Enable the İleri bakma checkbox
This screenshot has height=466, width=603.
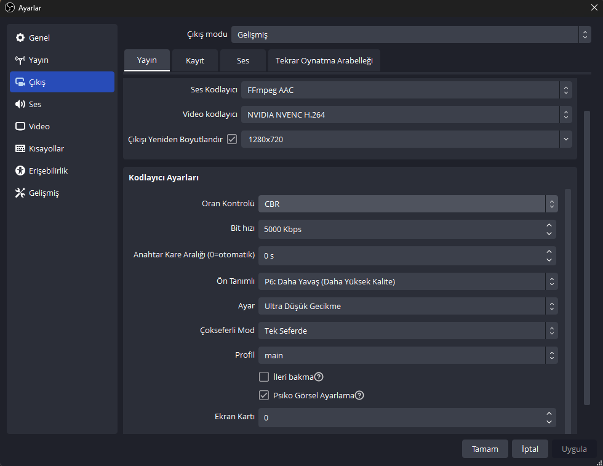click(x=264, y=377)
